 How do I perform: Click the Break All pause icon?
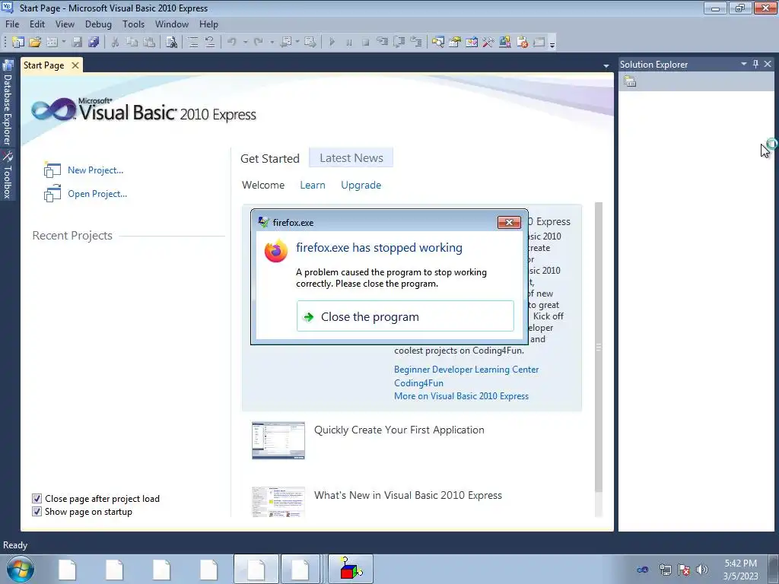348,43
